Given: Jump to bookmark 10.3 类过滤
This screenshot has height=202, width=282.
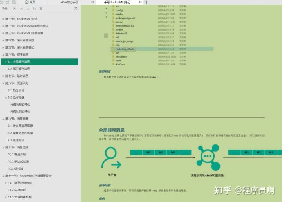Looking at the screenshot, I should click(x=15, y=169).
